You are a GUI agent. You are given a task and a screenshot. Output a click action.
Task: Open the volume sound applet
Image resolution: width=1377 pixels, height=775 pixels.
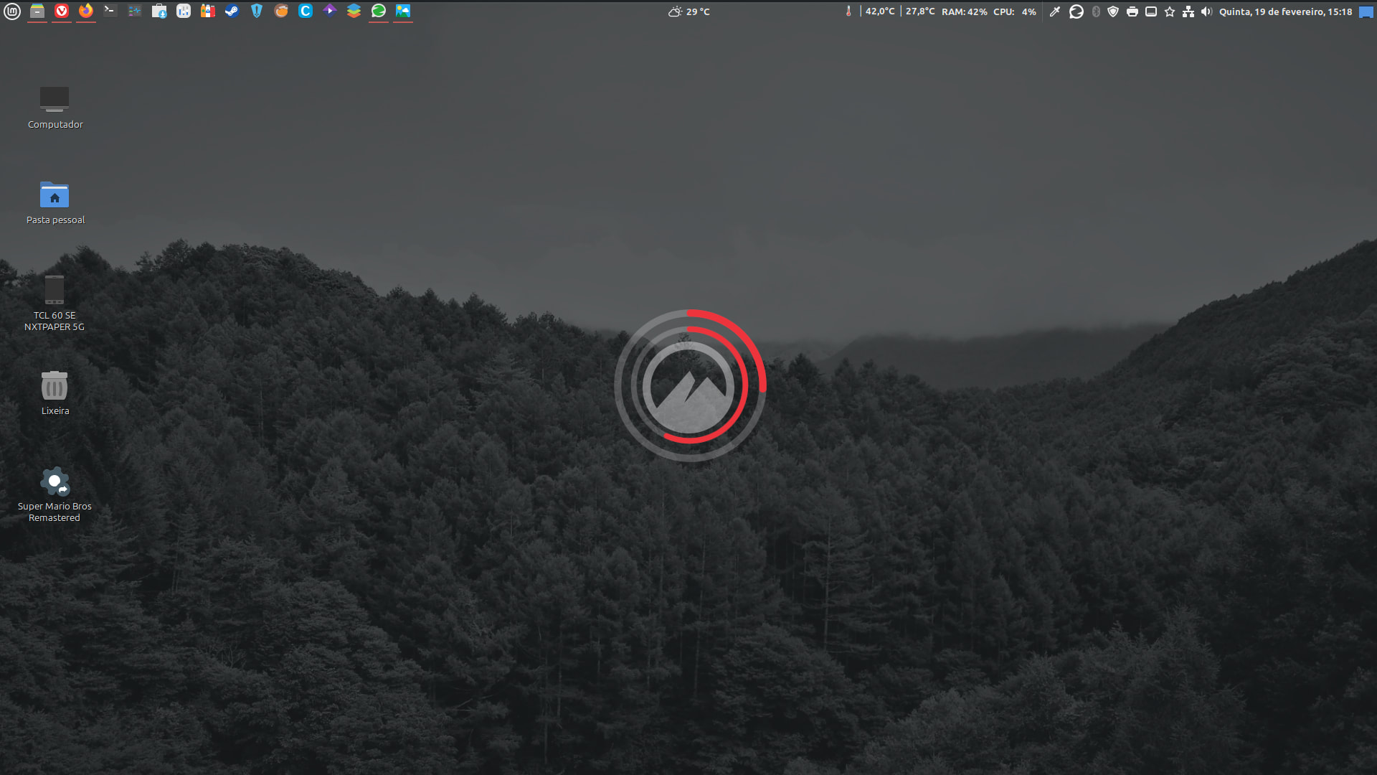[1206, 11]
